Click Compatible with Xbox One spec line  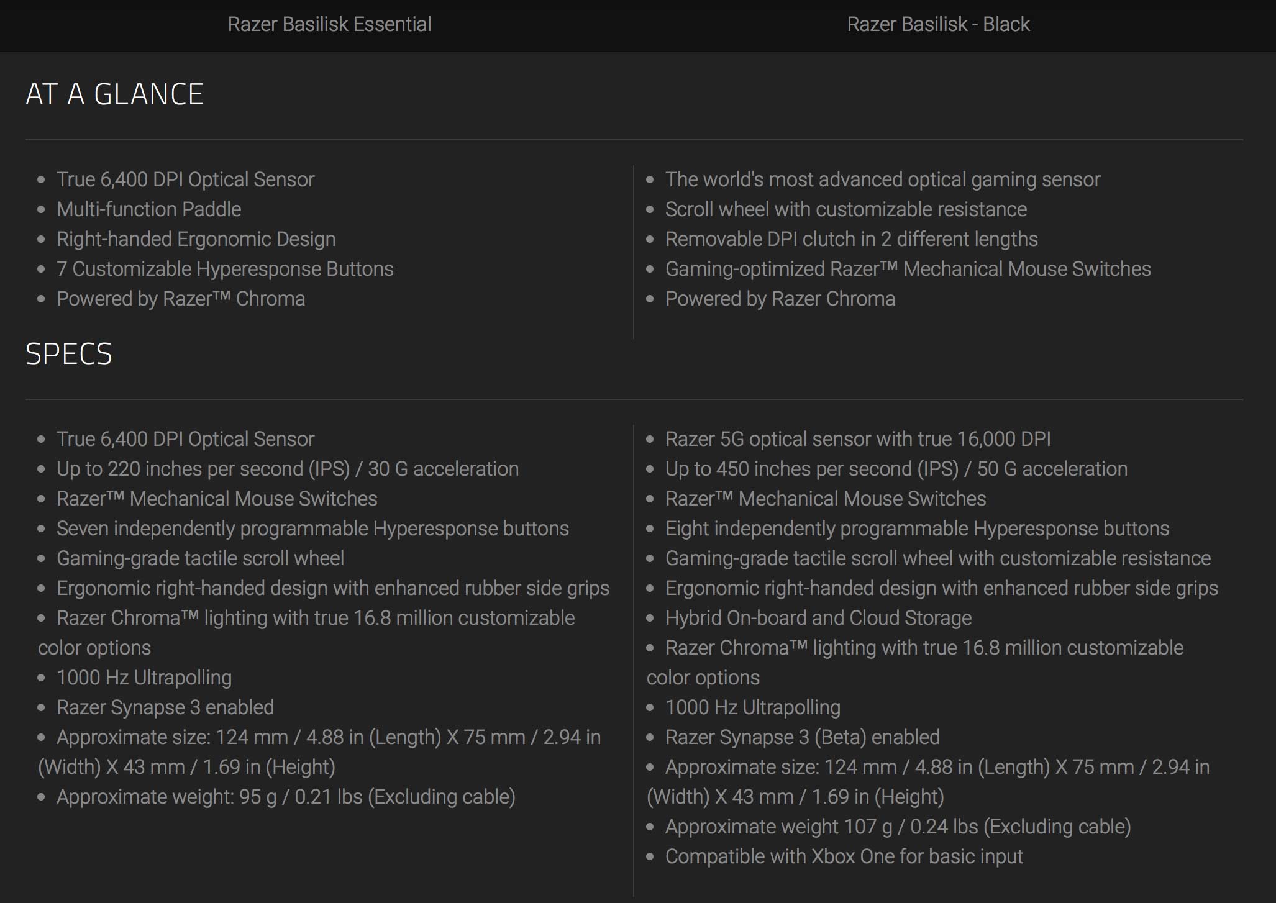click(844, 856)
